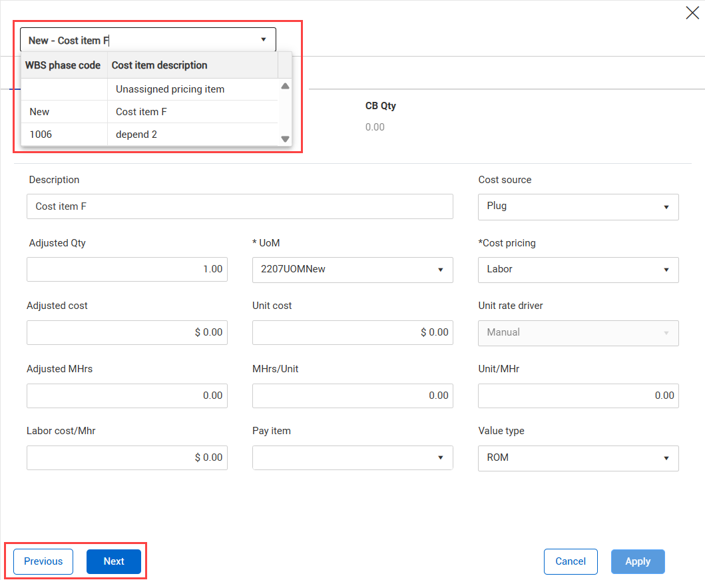
Task: Click the Adjusted cost field
Action: click(127, 332)
